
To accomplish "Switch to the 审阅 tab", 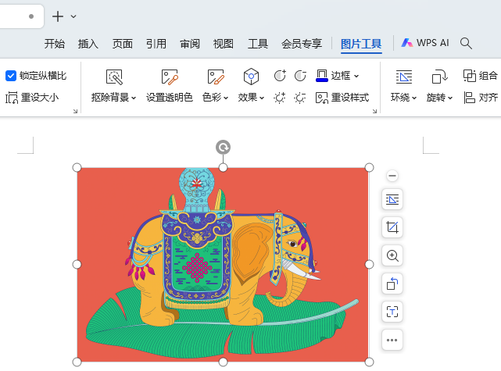I will click(x=190, y=44).
